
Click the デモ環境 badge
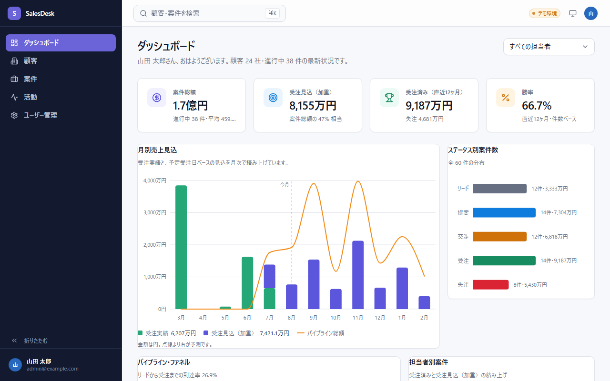(x=545, y=13)
